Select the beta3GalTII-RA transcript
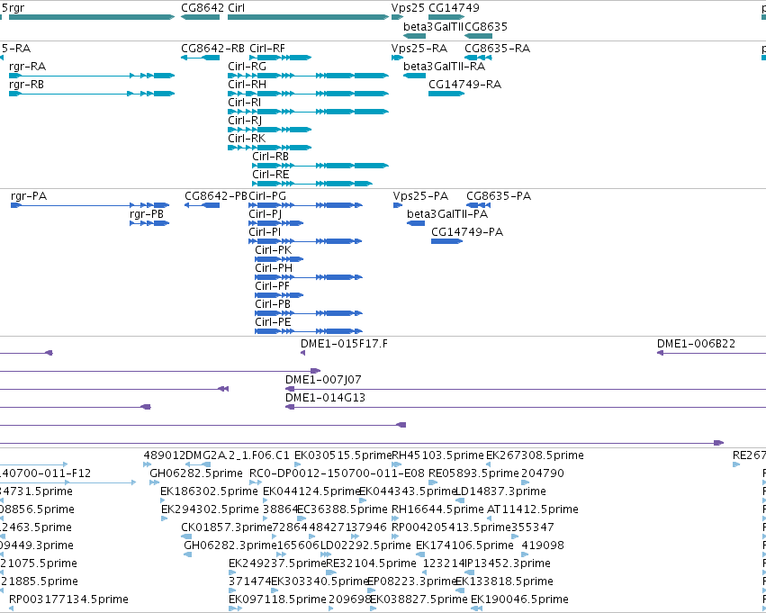The height and width of the screenshot is (613, 766). 415,76
